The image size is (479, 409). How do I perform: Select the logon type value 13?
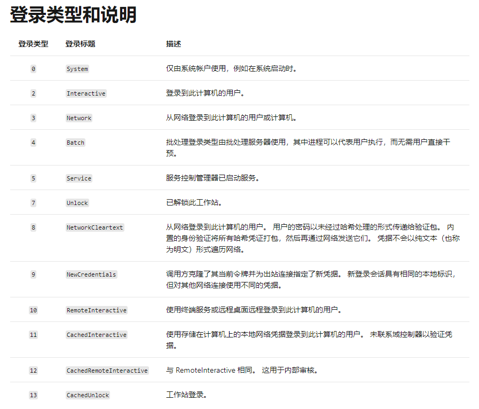pos(33,395)
